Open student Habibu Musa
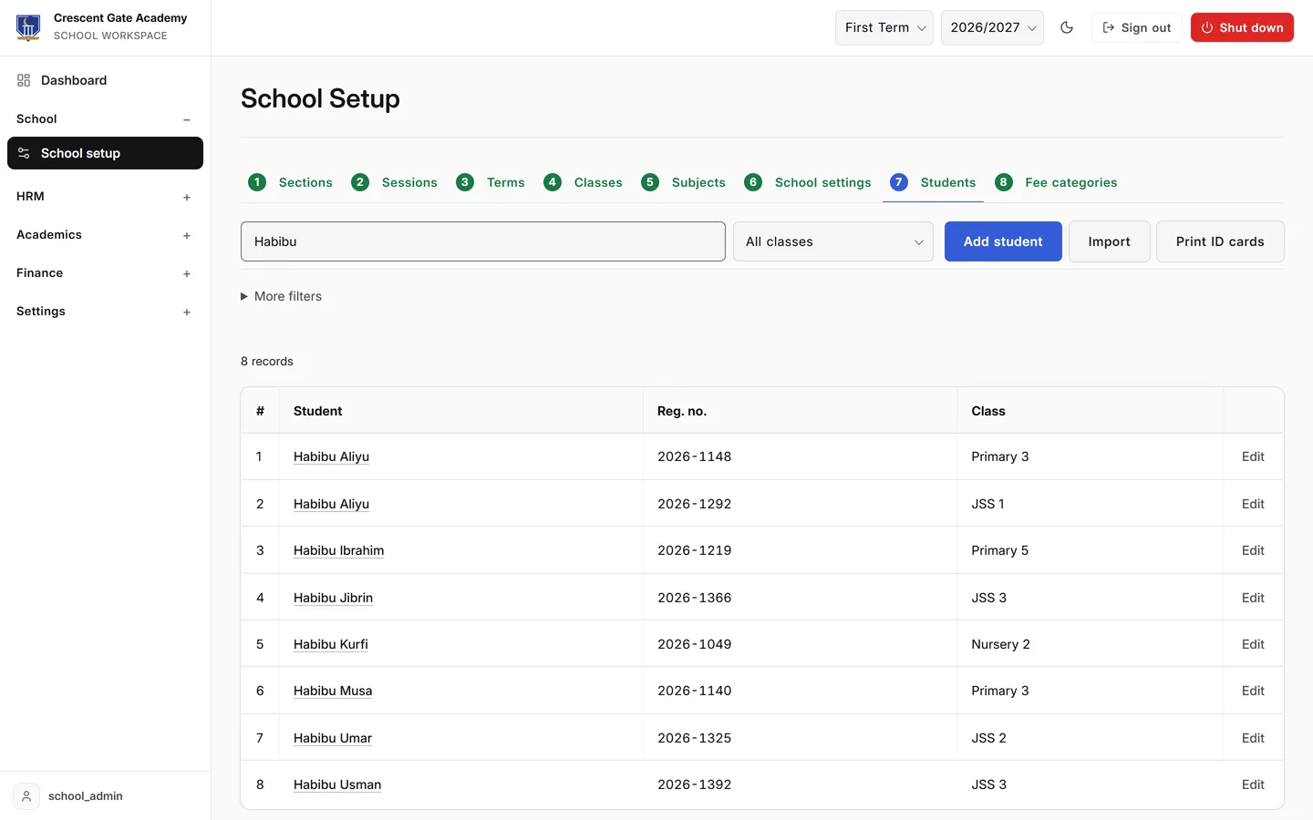This screenshot has height=820, width=1313. pos(333,691)
